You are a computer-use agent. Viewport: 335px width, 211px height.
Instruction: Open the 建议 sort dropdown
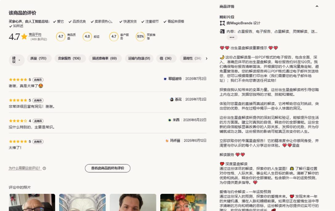[x=16, y=60]
